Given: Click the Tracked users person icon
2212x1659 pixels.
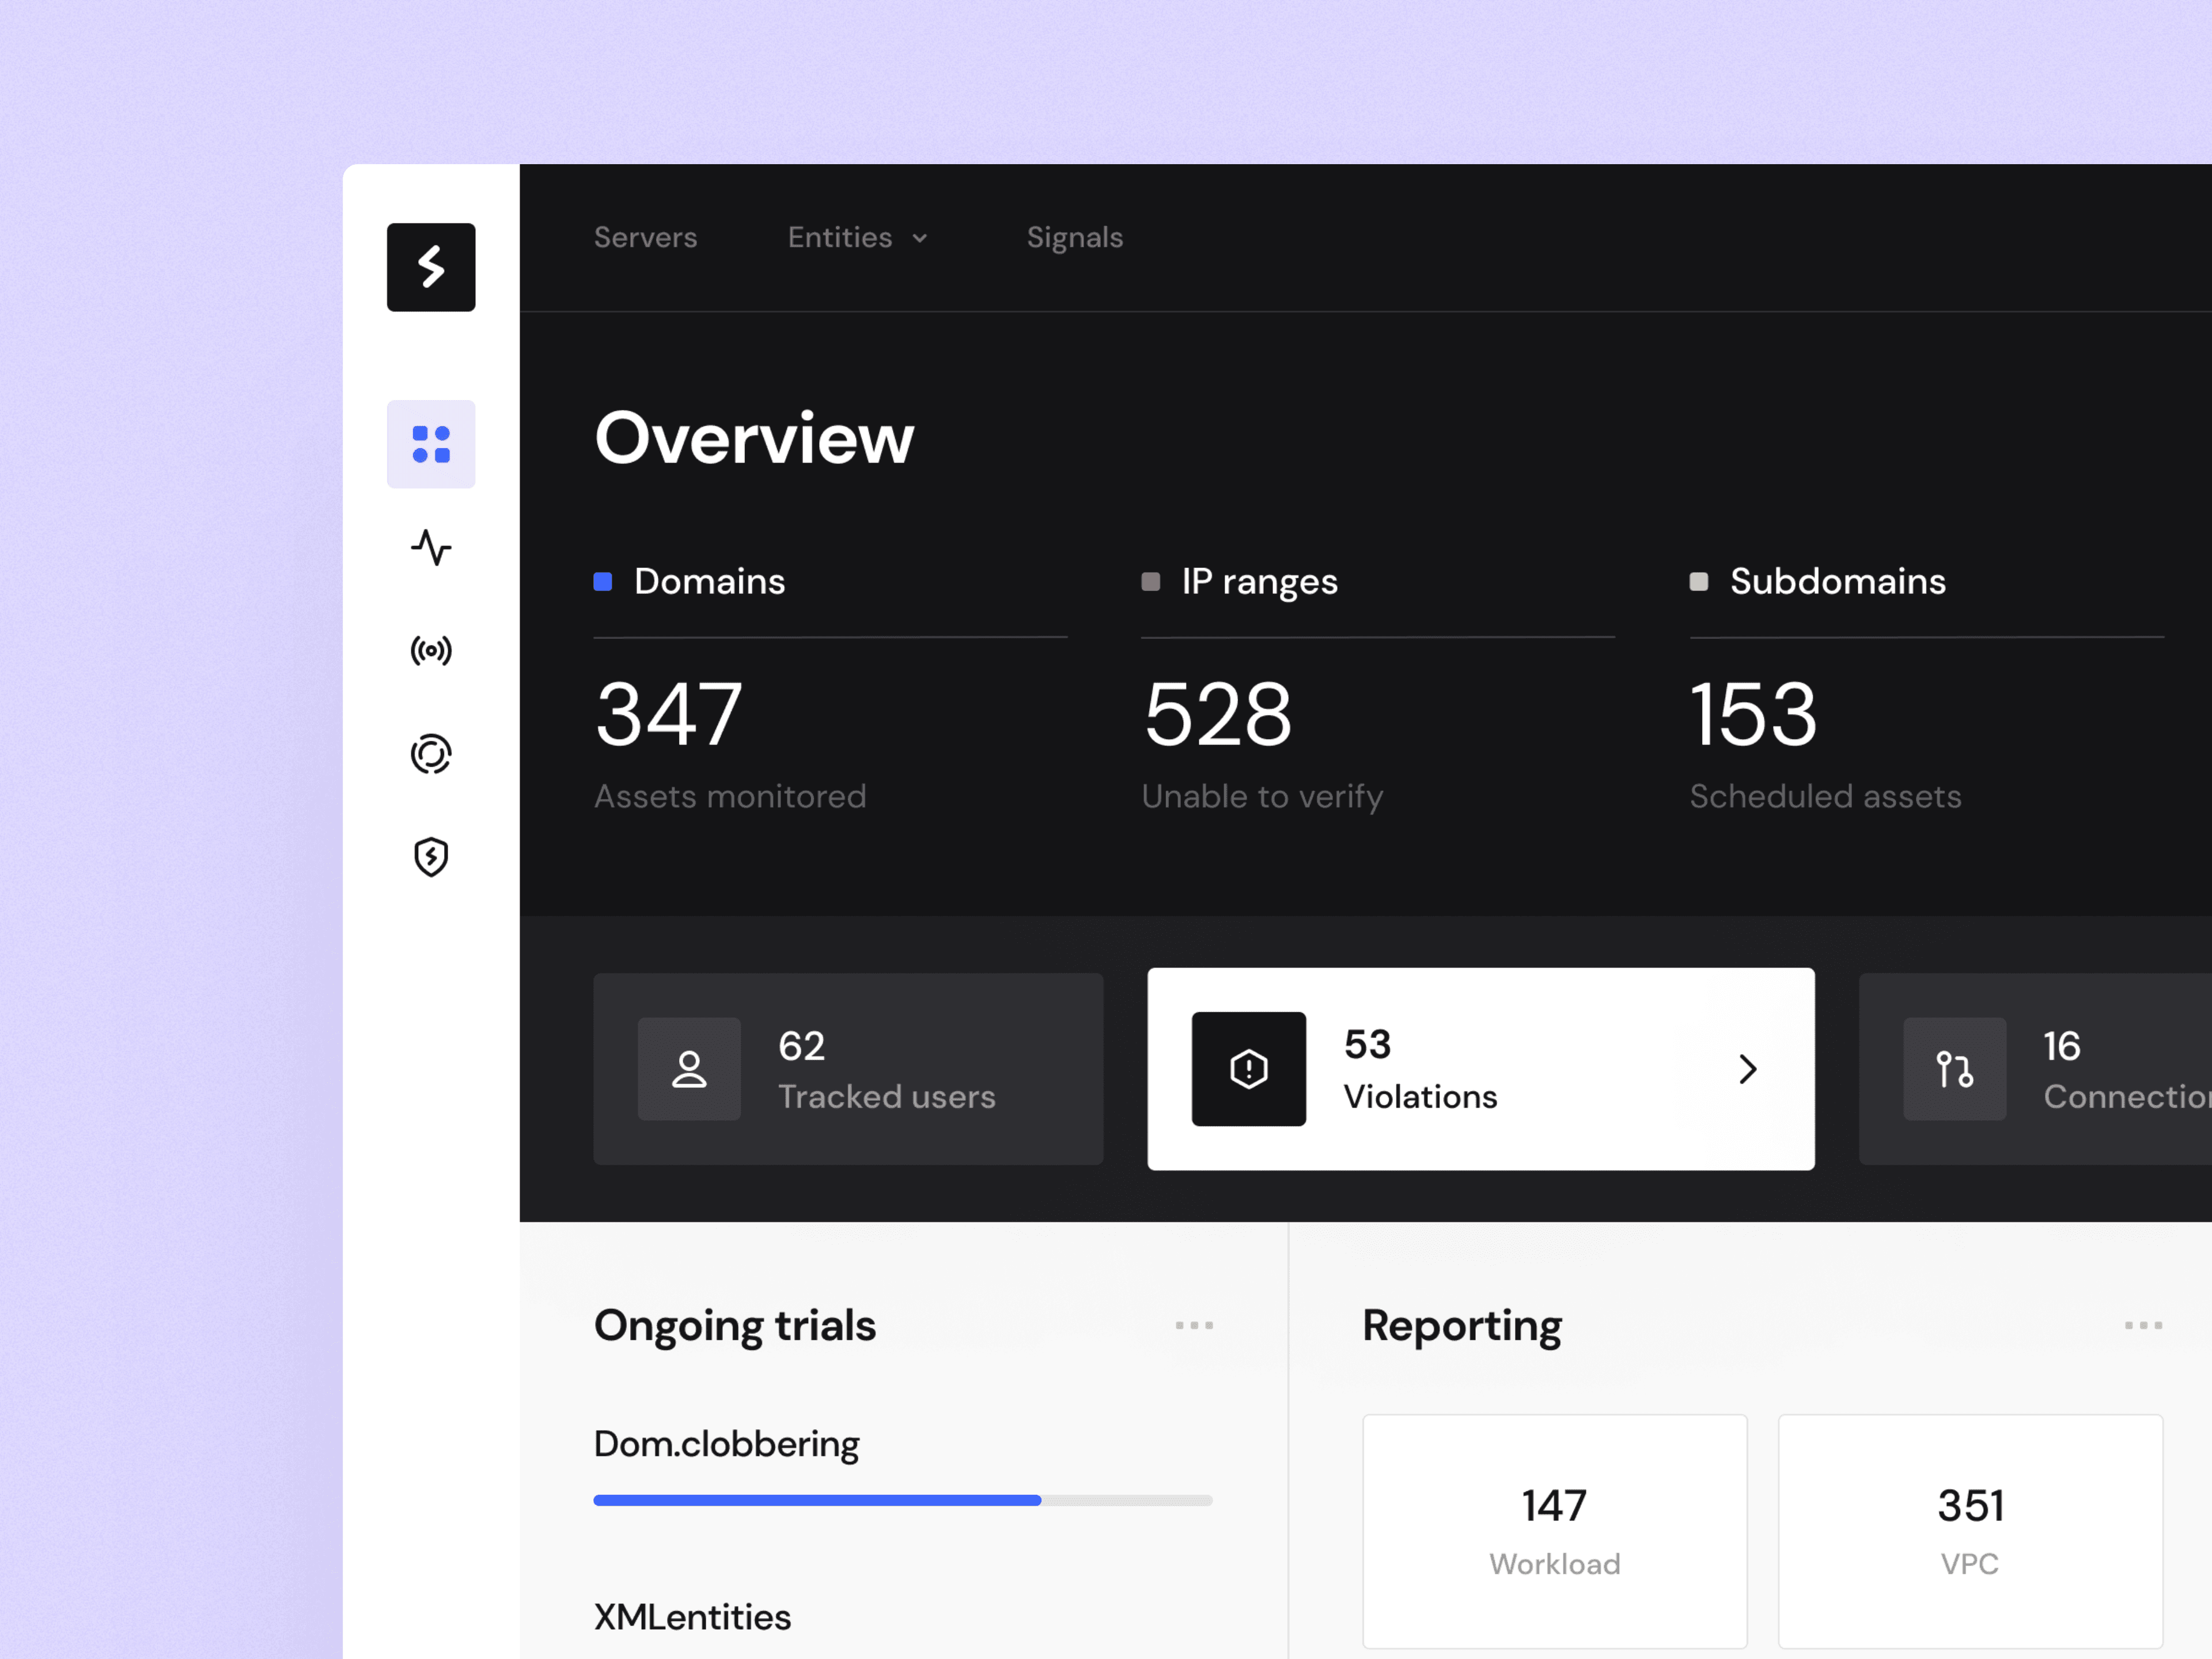Looking at the screenshot, I should [689, 1069].
